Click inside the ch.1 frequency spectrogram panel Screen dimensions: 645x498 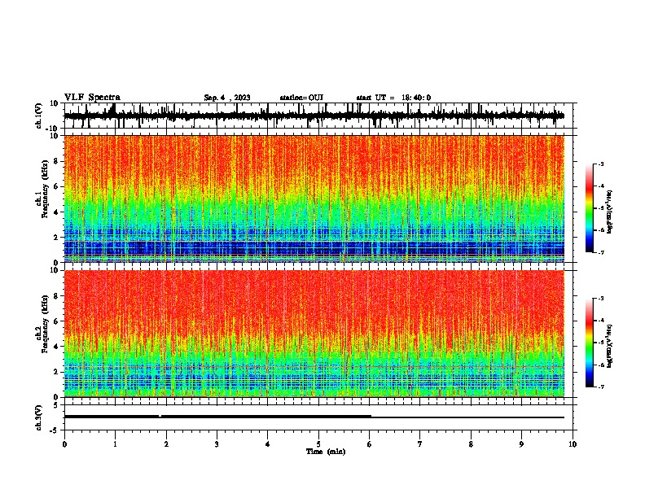[x=314, y=199]
